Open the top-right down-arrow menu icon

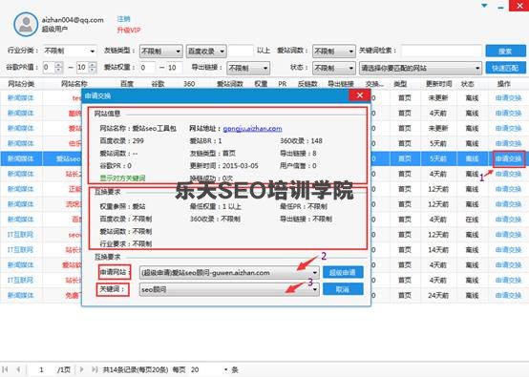[485, 6]
